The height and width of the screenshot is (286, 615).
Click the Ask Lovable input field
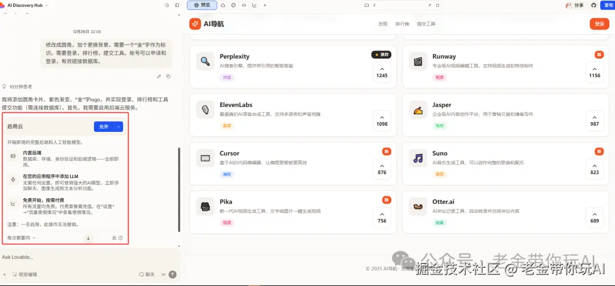point(90,258)
